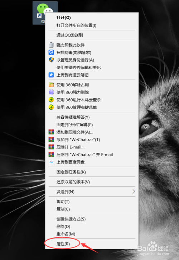
Task: Choose 使用 360强力删除
Action: pyautogui.click(x=92, y=92)
